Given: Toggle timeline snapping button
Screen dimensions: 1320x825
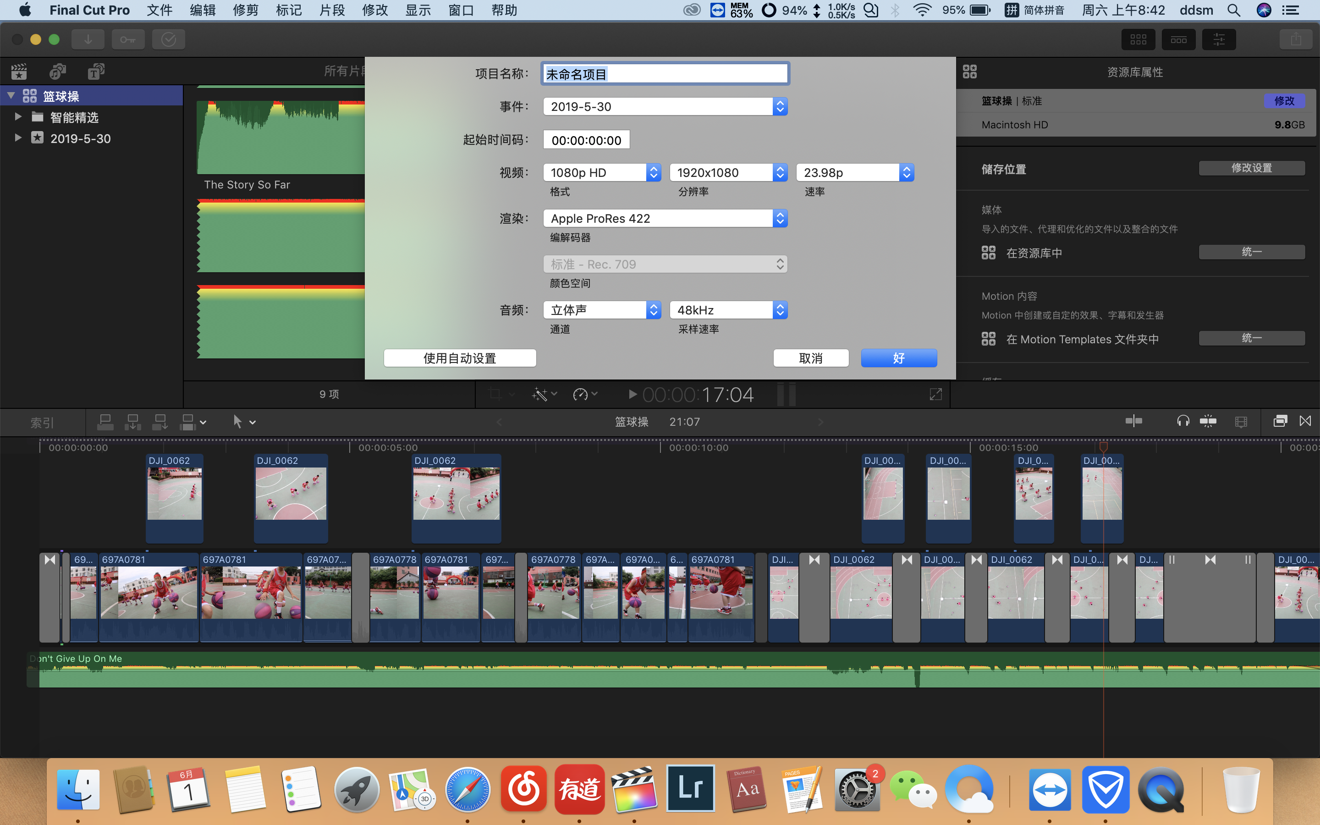Looking at the screenshot, I should 1208,421.
